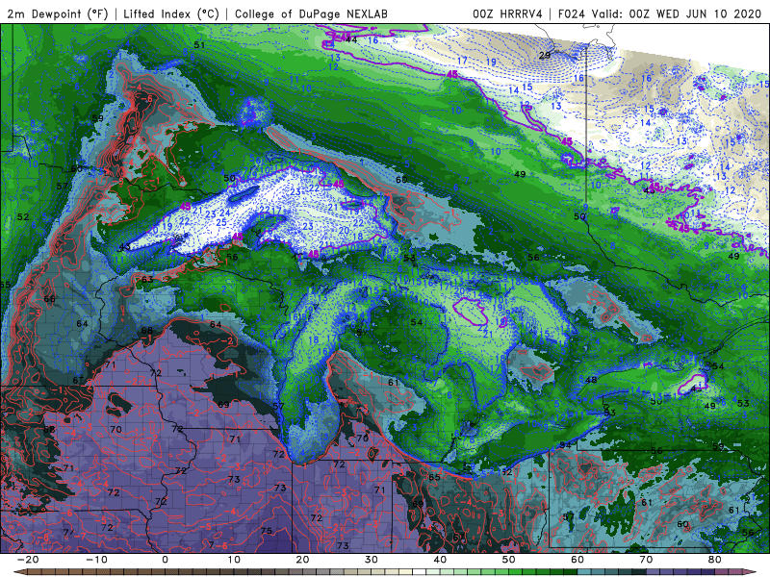Click the '30' color scale label
770x577 pixels.
tap(372, 560)
